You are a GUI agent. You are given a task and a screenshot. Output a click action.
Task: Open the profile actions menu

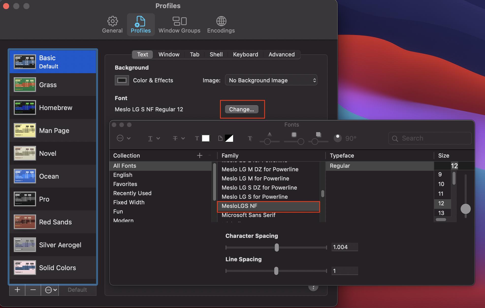coord(50,290)
